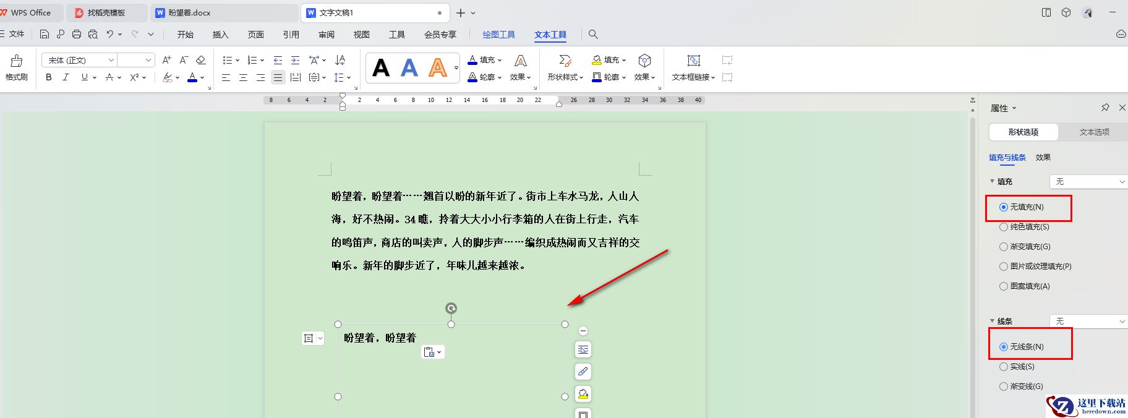Open the 审阅 ribbon tab
Viewport: 1128px width, 418px height.
tap(327, 35)
